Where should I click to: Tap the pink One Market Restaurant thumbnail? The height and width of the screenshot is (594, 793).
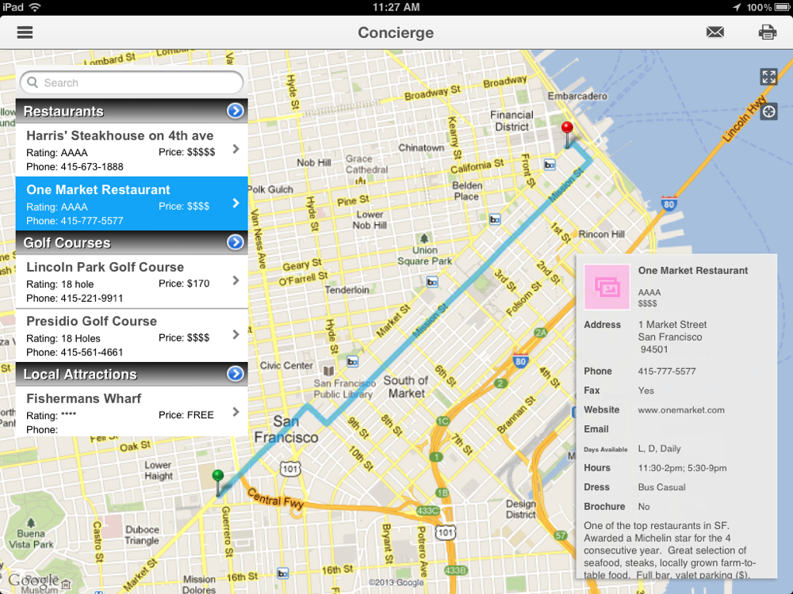tap(607, 287)
